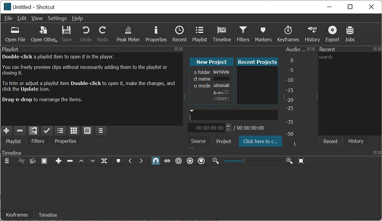Viewport: 382px width, 221px height.
Task: Toggle timeline snapping magnet
Action: (155, 161)
